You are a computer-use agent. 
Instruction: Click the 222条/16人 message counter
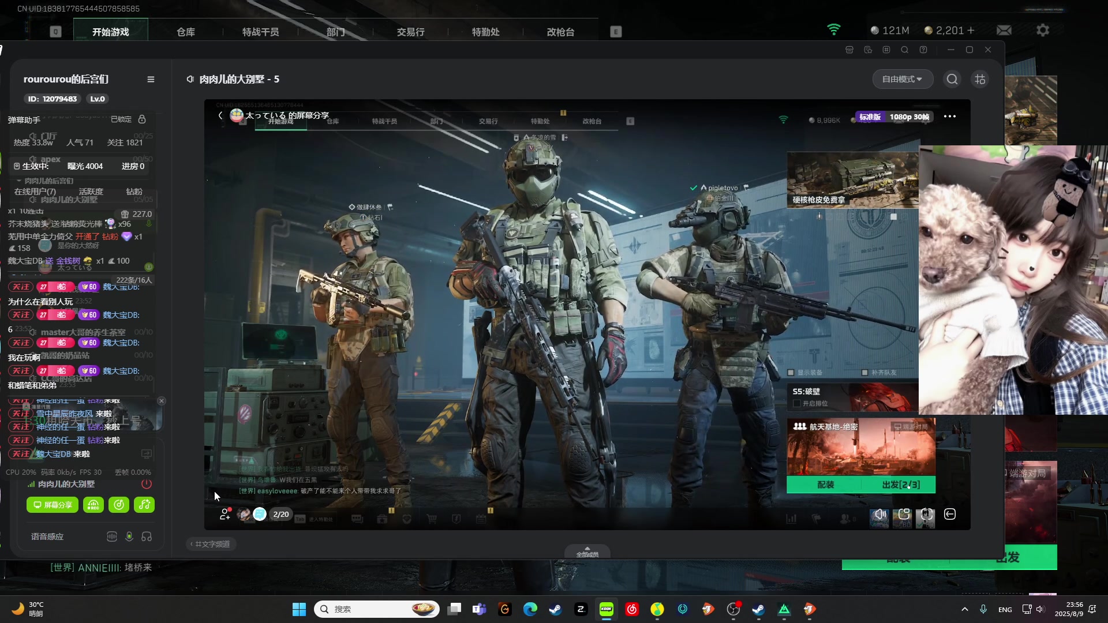[x=134, y=280]
